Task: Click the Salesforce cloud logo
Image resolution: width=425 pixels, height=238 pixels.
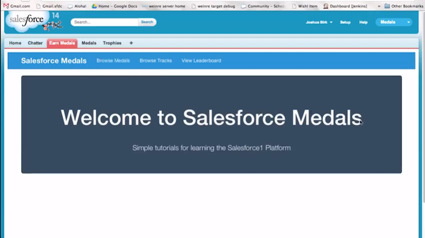Action: 27,21
